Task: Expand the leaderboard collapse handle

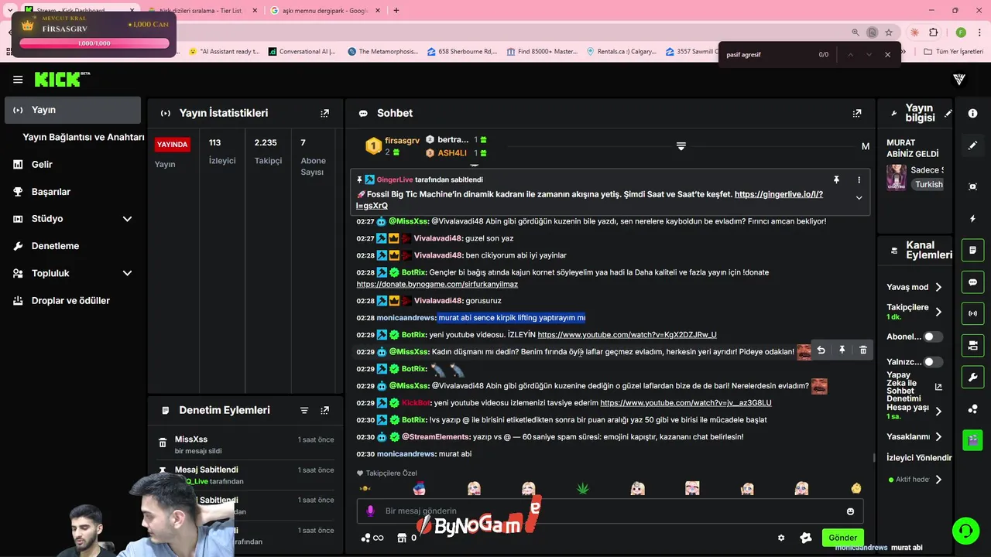Action: click(681, 146)
